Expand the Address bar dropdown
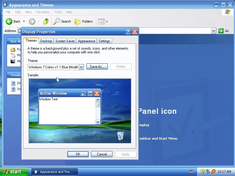The width and height of the screenshot is (235, 176). pyautogui.click(x=214, y=31)
